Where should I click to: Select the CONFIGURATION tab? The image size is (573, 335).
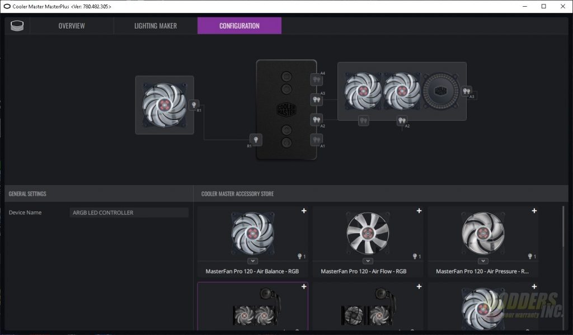(239, 26)
